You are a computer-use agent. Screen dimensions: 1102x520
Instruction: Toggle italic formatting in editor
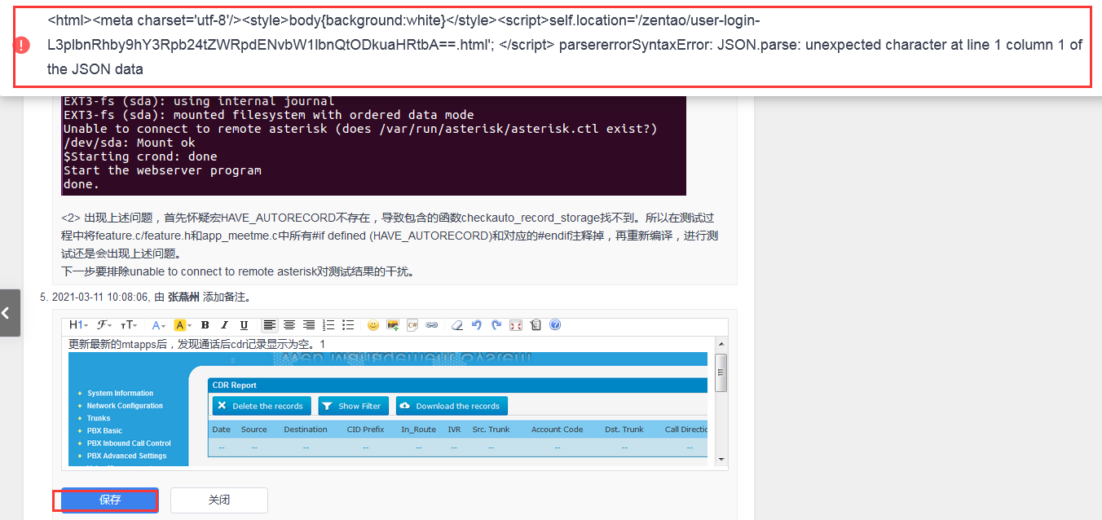(x=224, y=325)
